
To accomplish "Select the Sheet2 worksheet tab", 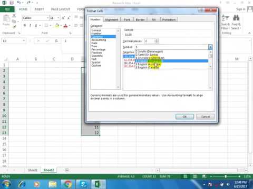I will click(48, 170).
